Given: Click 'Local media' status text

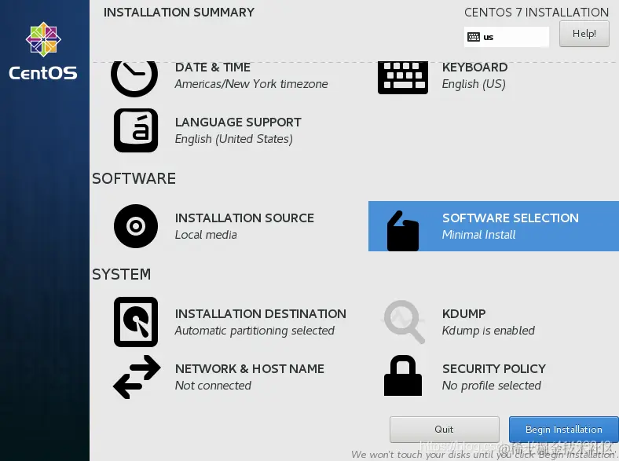Looking at the screenshot, I should pyautogui.click(x=206, y=235).
